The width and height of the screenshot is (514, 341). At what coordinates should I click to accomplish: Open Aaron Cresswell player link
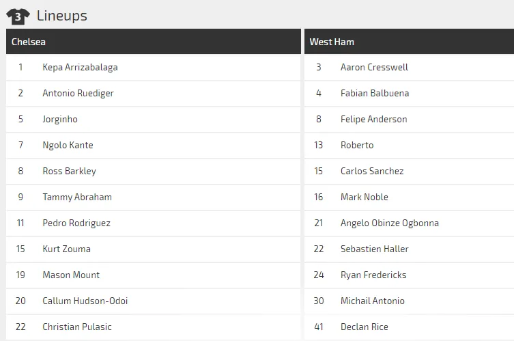(x=374, y=67)
